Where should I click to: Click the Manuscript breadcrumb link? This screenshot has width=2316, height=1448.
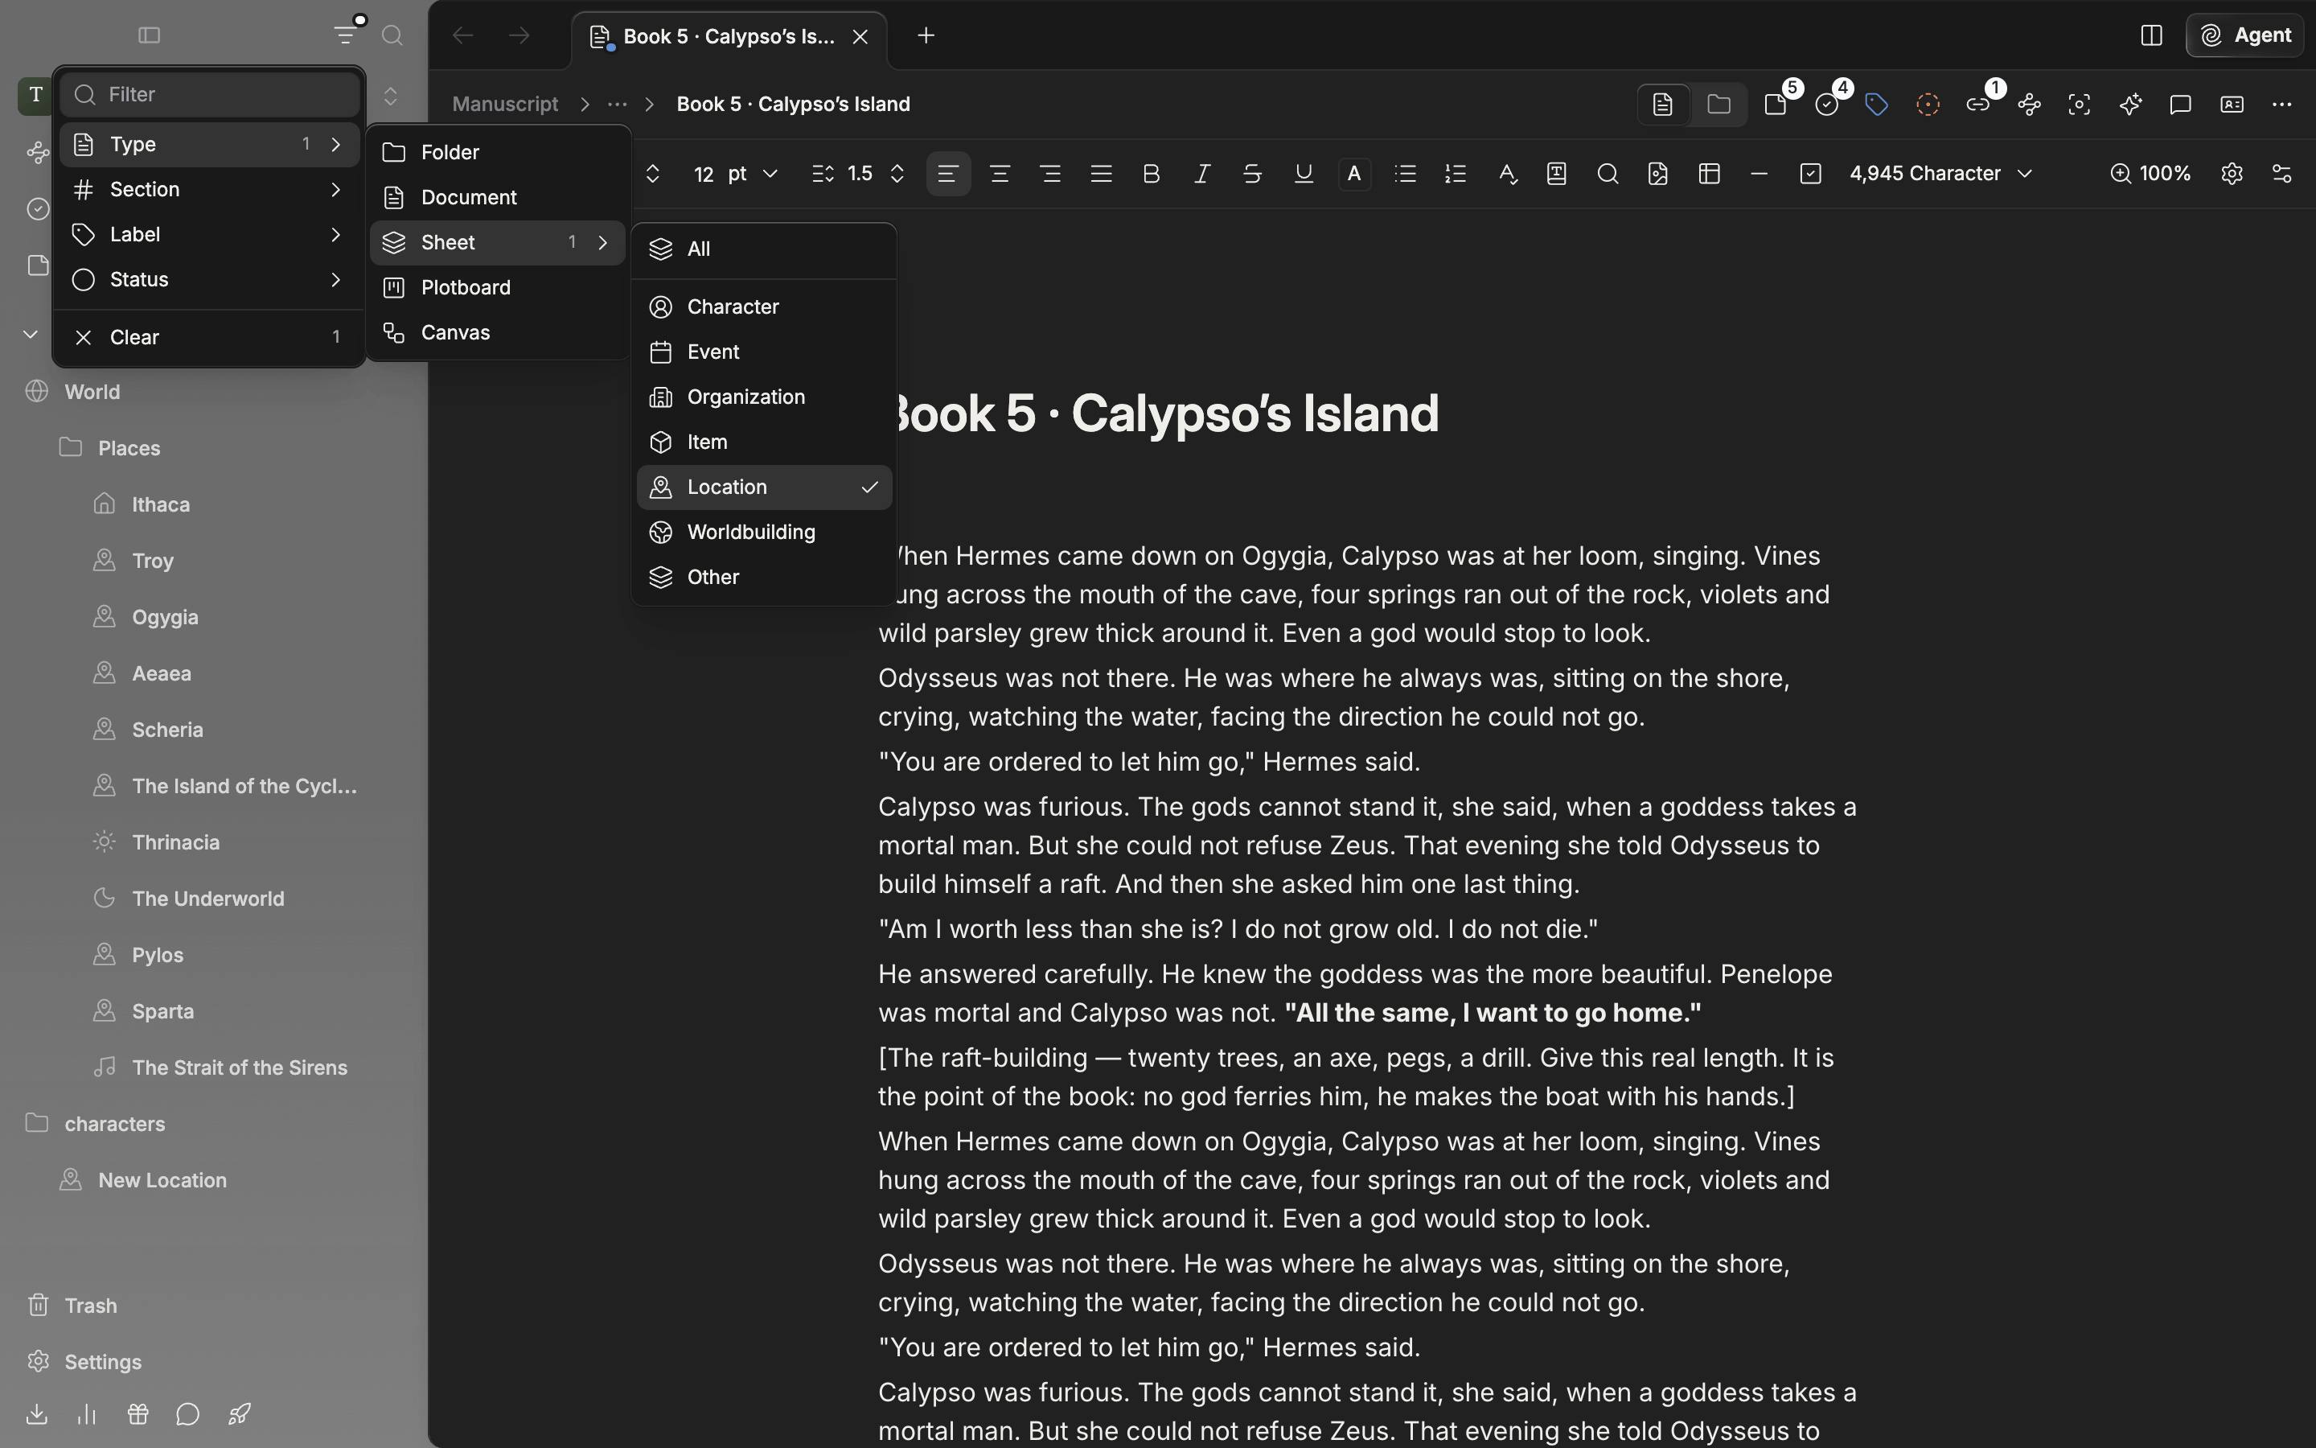tap(504, 105)
